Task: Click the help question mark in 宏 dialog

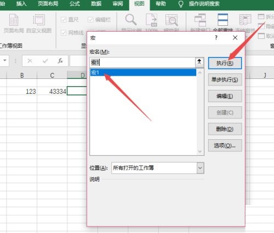Action: click(216, 38)
